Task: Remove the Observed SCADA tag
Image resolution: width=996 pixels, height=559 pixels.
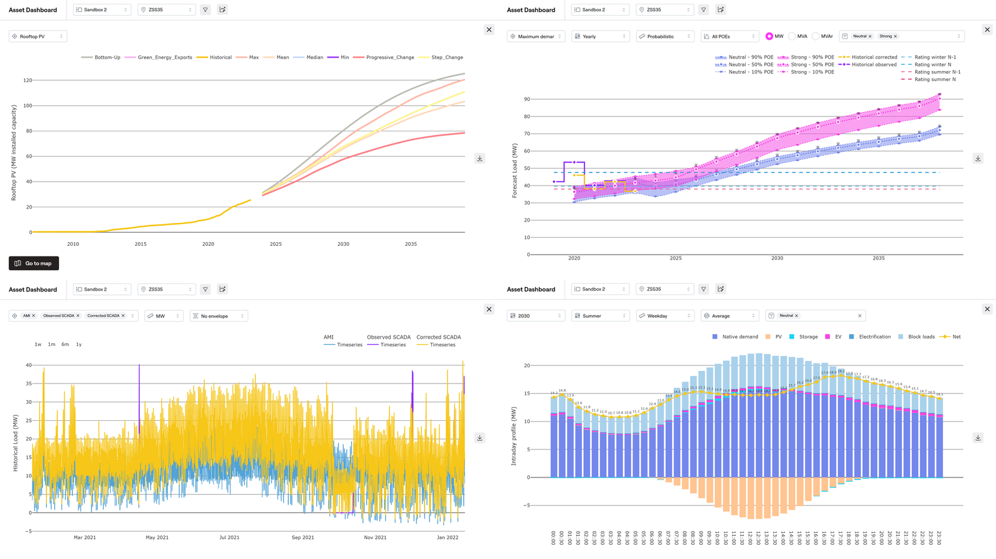Action: [78, 316]
